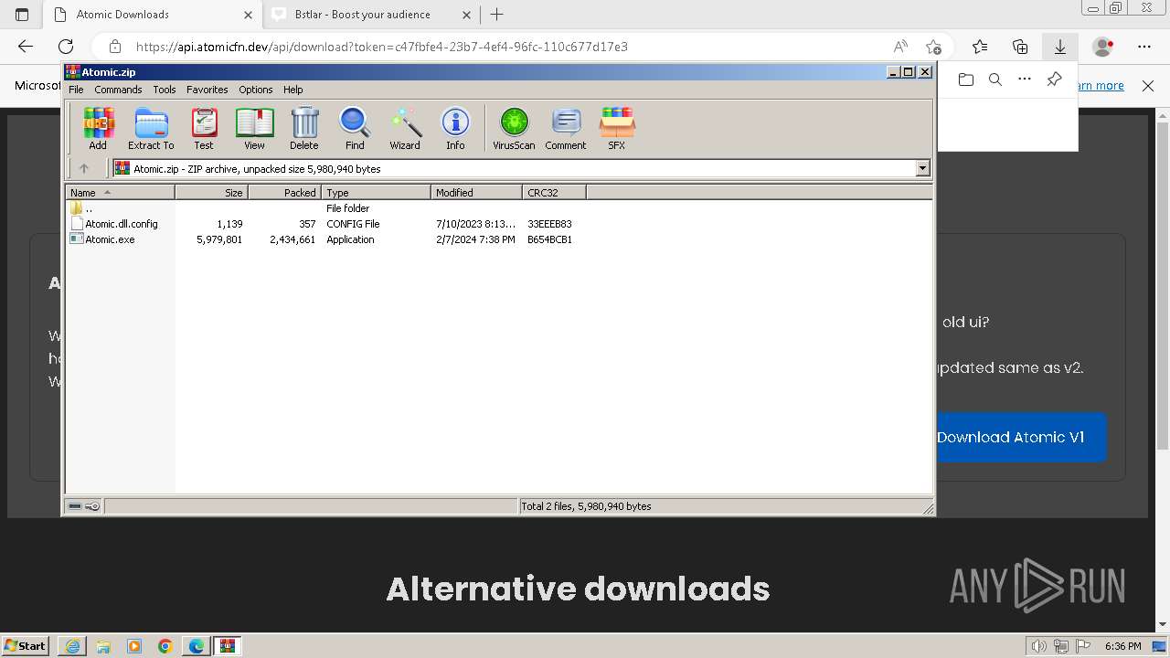Open browser Settings and more menu
This screenshot has width=1170, height=658.
[1144, 47]
